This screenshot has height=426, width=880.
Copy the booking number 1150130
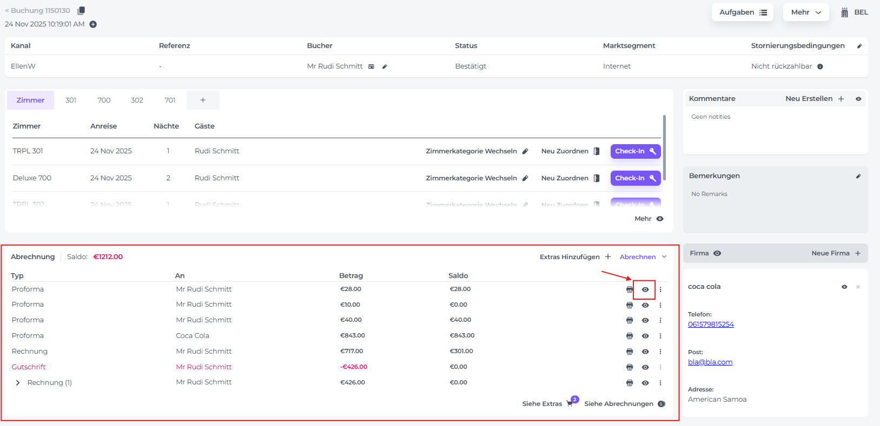(81, 11)
